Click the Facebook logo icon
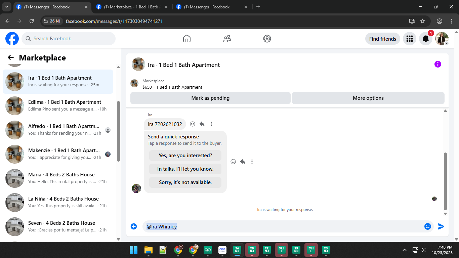459x258 pixels. click(x=12, y=39)
